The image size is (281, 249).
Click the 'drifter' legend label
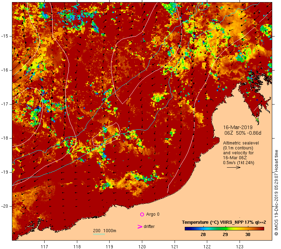click(x=149, y=227)
